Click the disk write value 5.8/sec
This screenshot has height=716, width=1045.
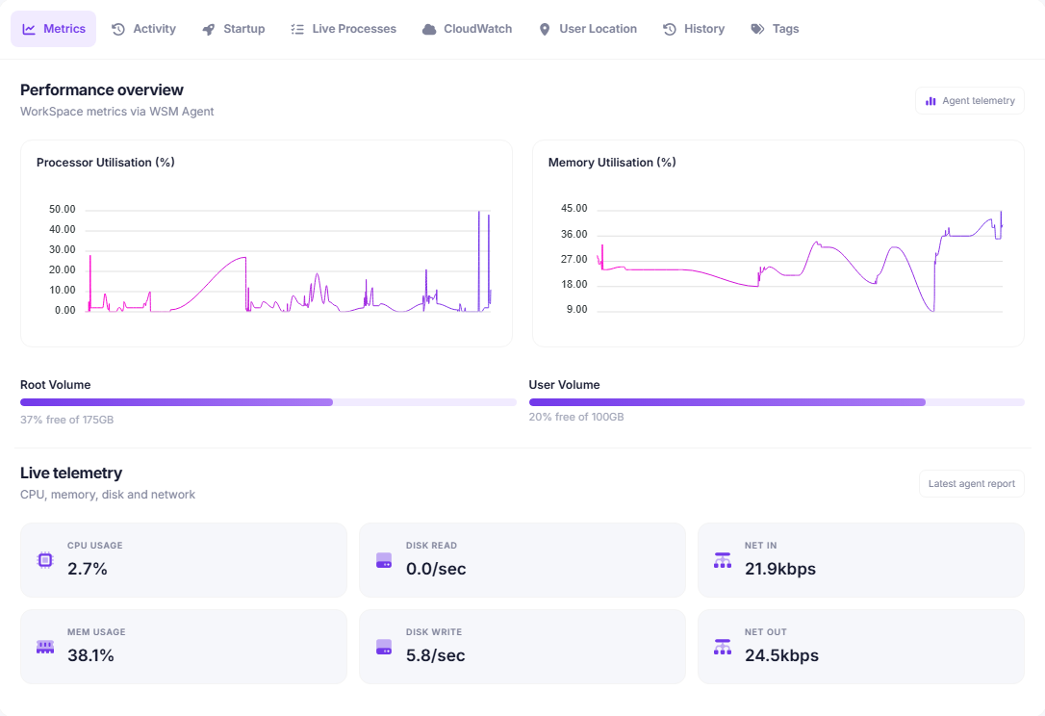coord(435,655)
